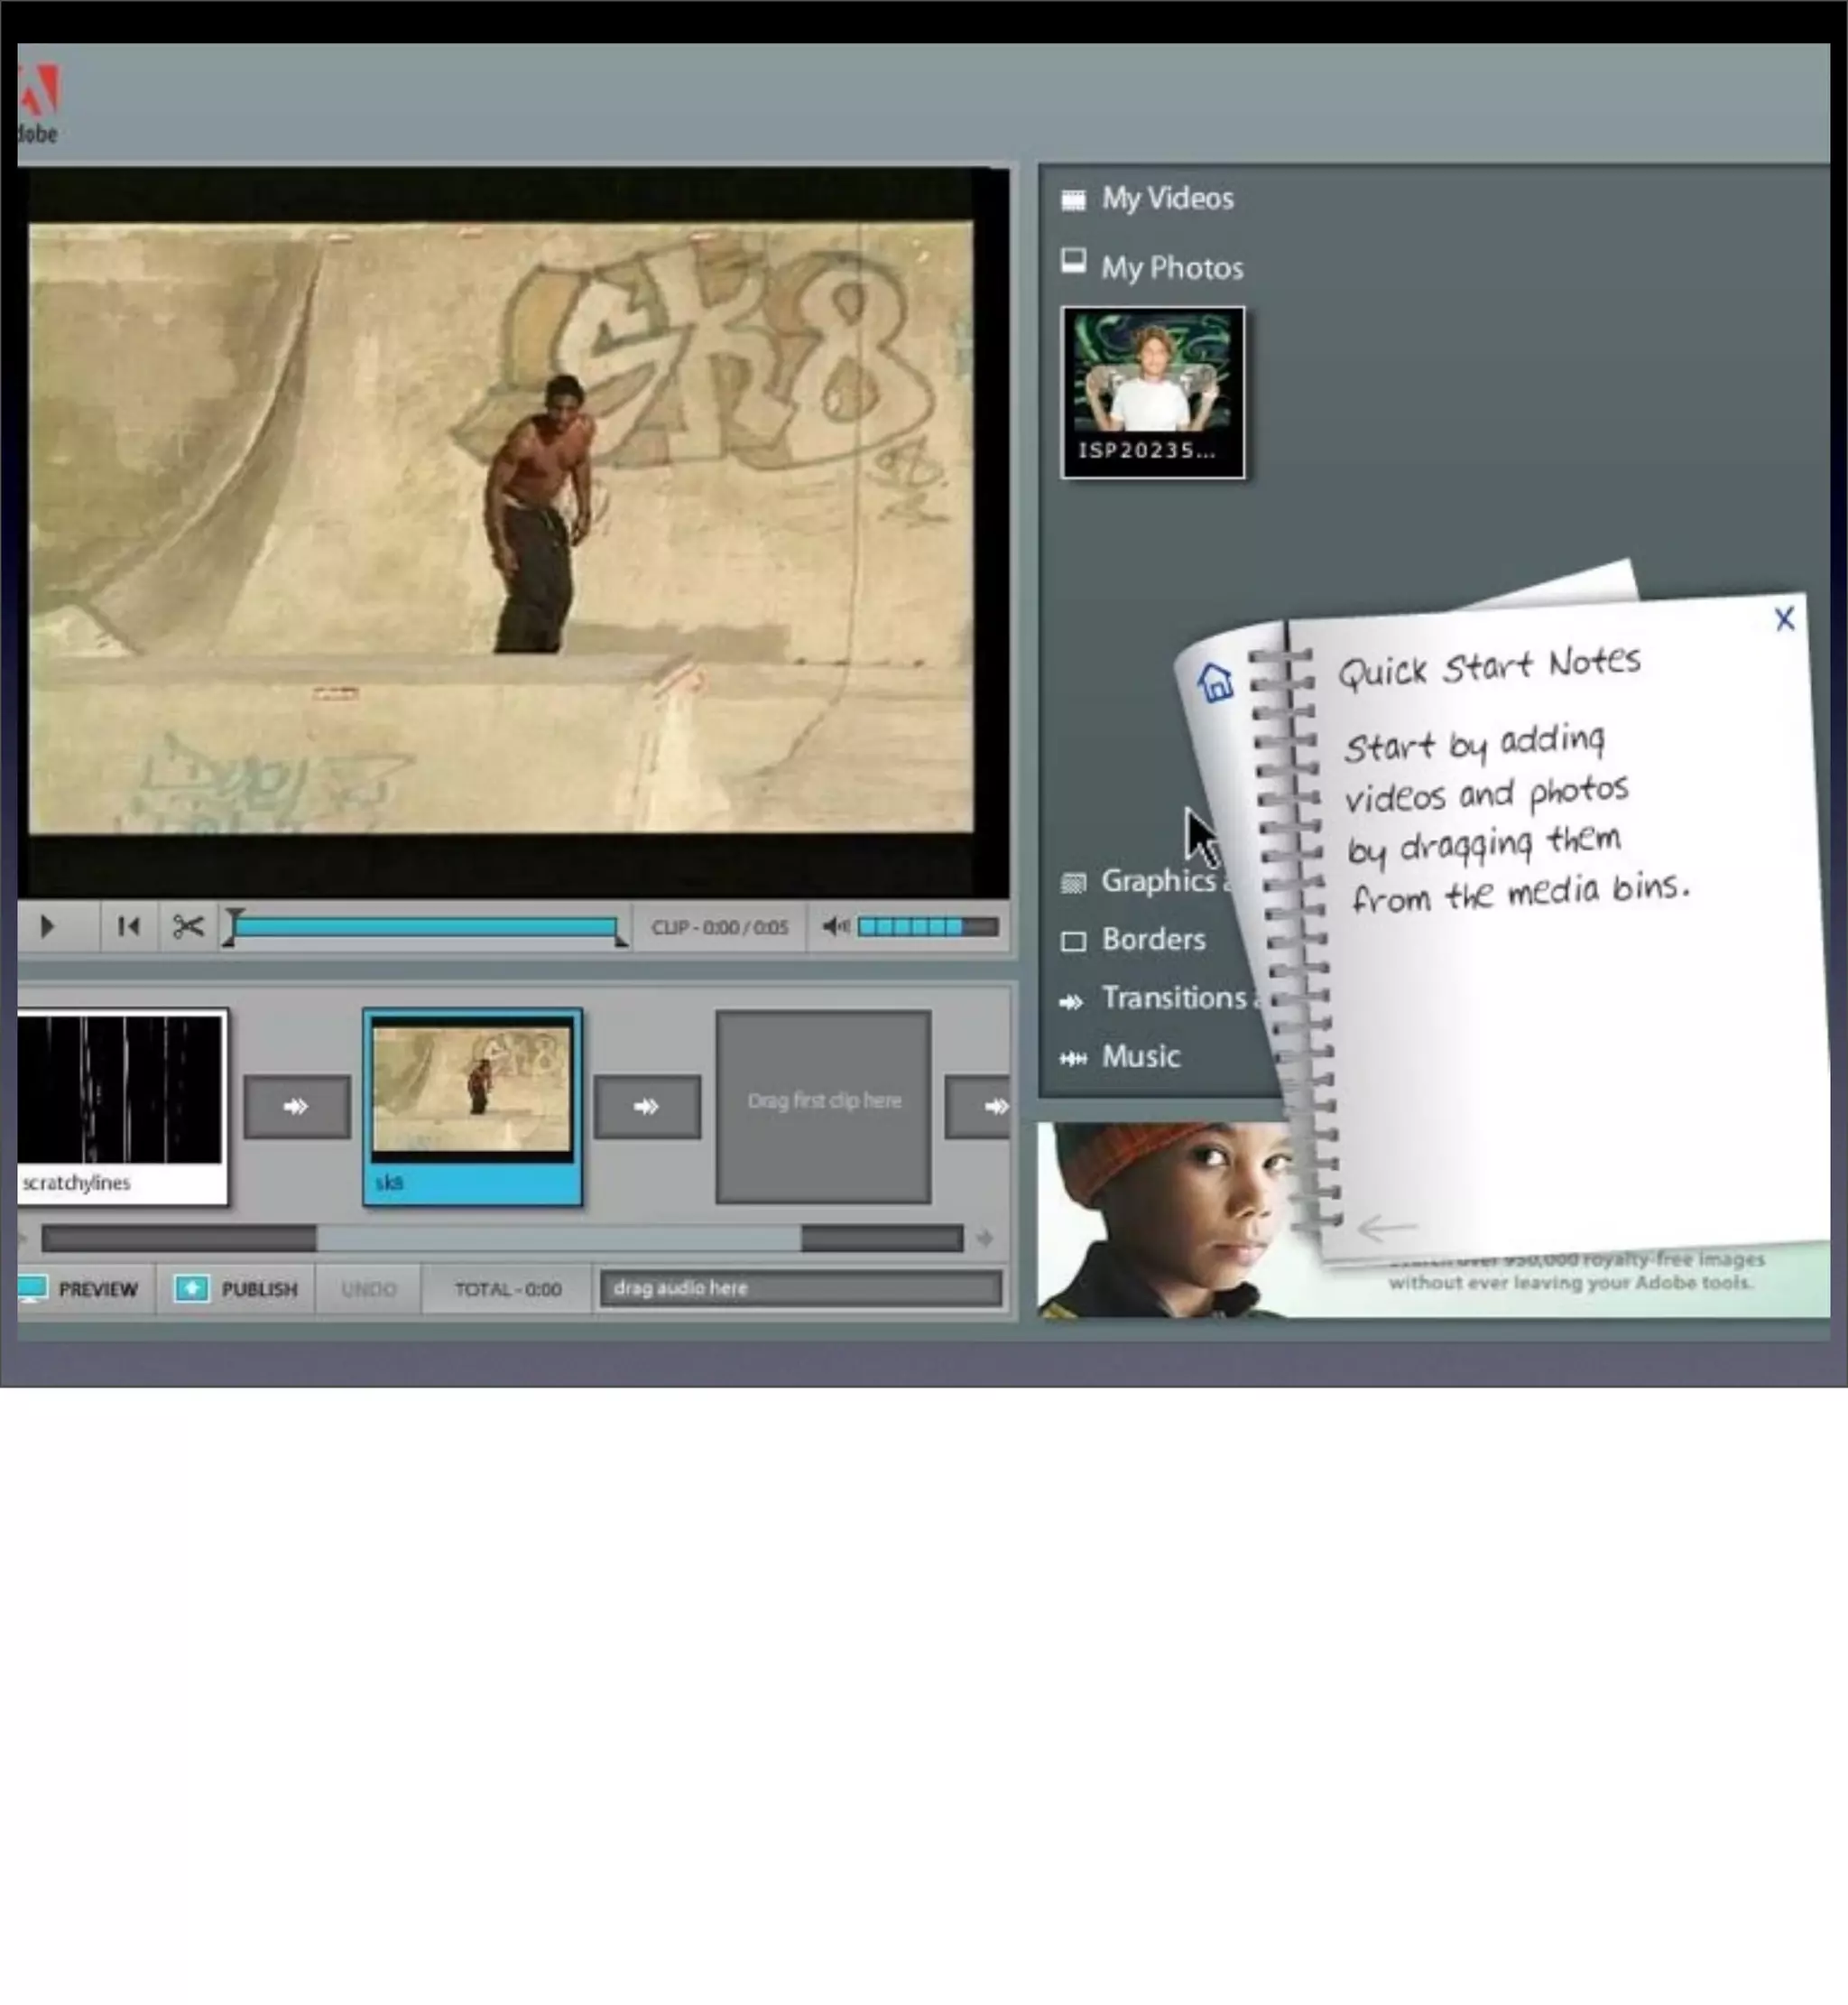Click transition arrow after the sk8 clip
The height and width of the screenshot is (2005, 1848).
(647, 1106)
